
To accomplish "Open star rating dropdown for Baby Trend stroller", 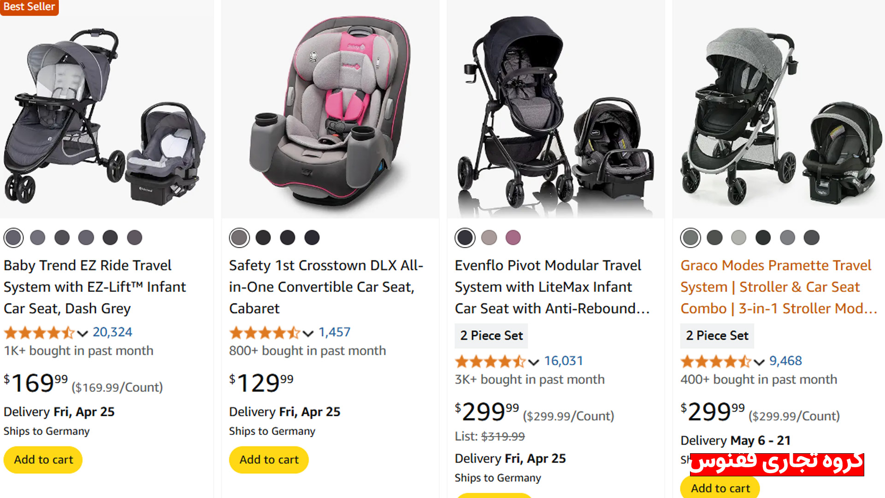I will (x=82, y=333).
